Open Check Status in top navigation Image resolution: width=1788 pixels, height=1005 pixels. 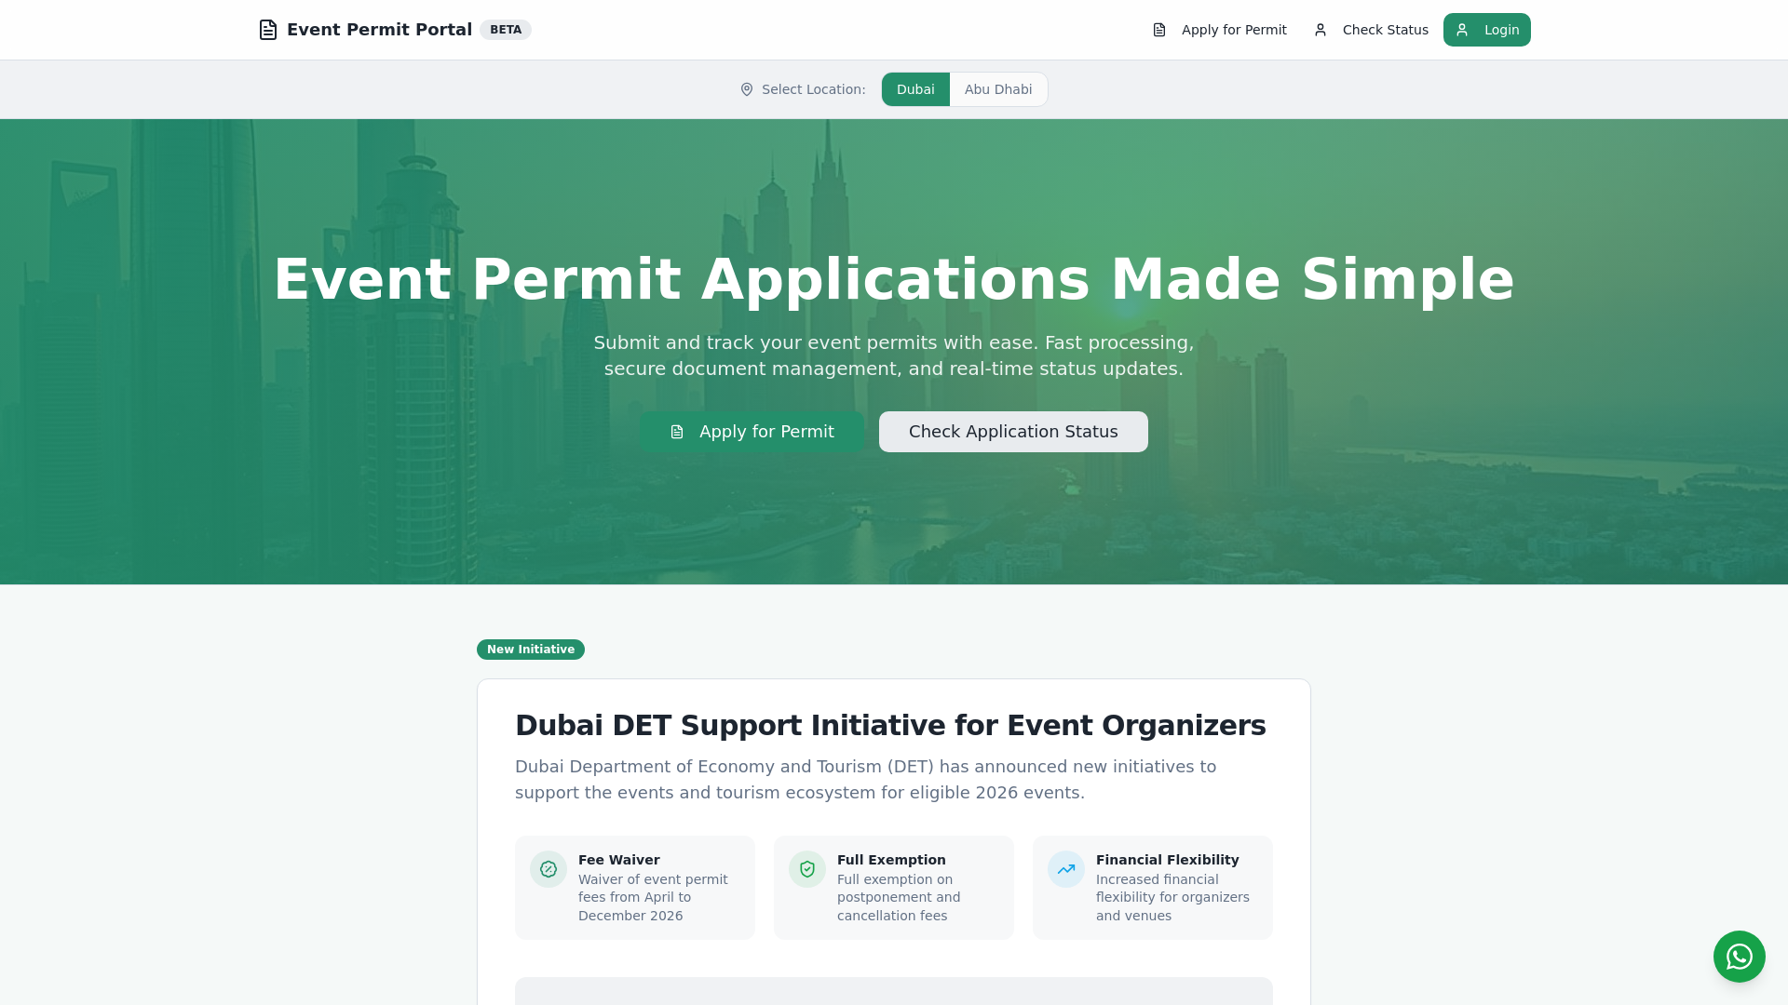(x=1371, y=30)
